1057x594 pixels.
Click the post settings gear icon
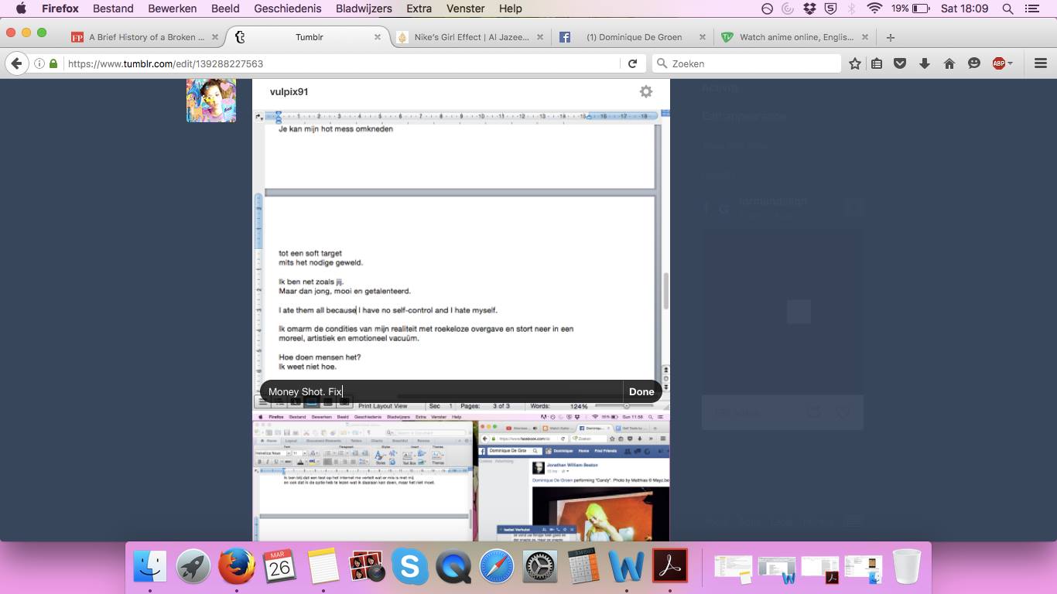645,91
